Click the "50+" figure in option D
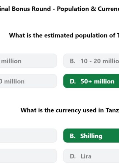 pyautogui.click(x=86, y=81)
